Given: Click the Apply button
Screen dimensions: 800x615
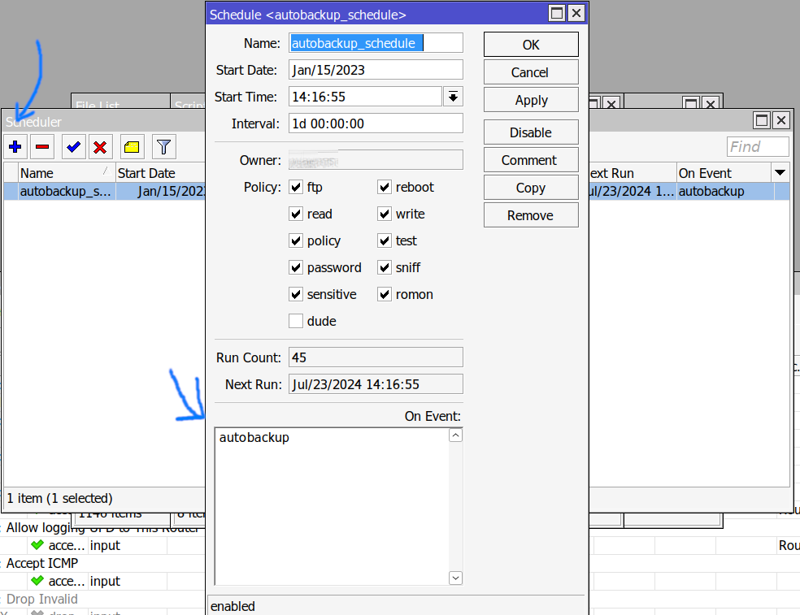Looking at the screenshot, I should point(531,100).
